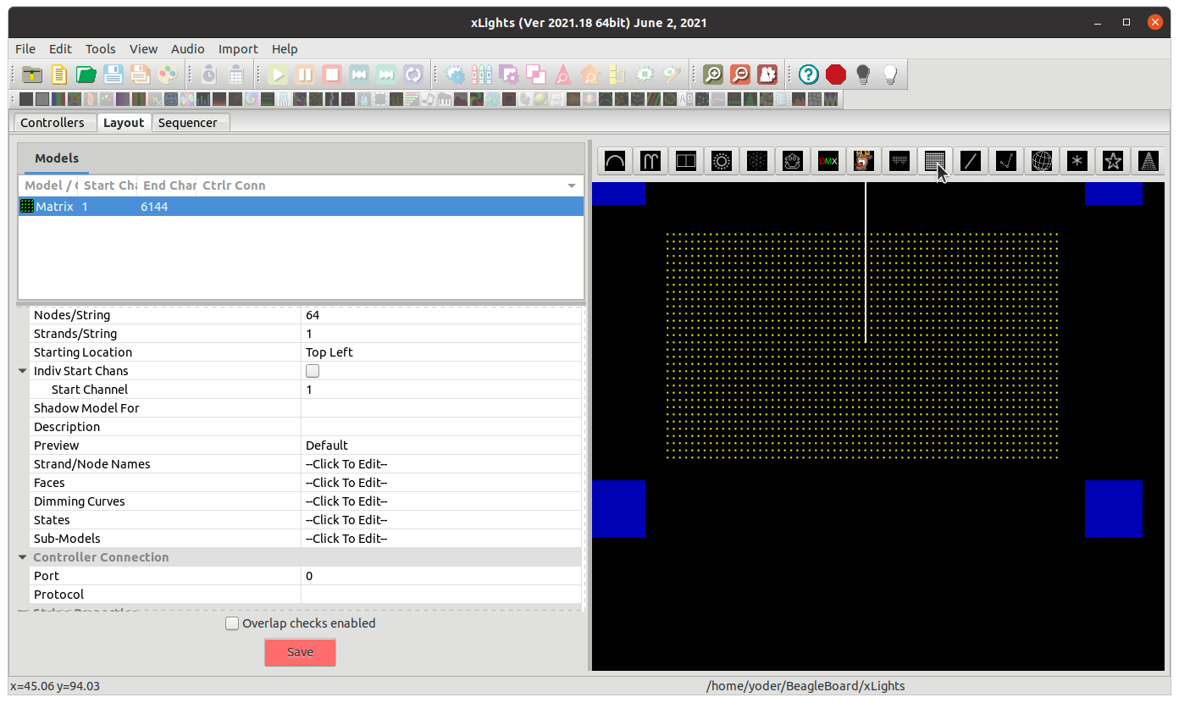Open the model list column dropdown arrow
The width and height of the screenshot is (1179, 703).
(572, 185)
